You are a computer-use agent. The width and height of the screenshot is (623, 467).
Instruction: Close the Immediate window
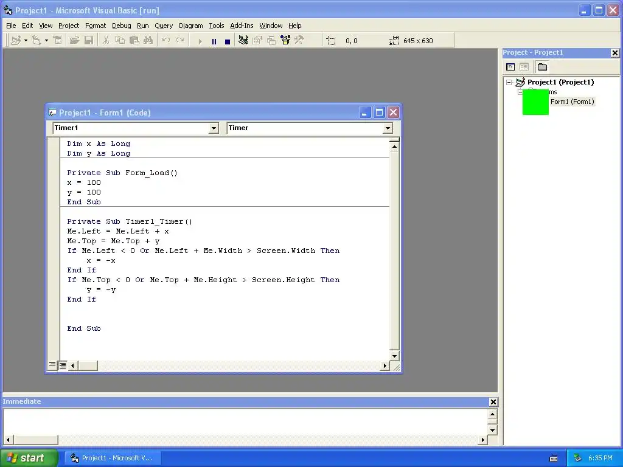click(493, 402)
